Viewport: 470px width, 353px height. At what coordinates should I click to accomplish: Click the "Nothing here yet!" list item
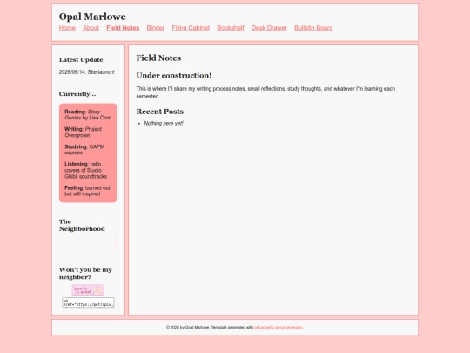click(x=164, y=124)
